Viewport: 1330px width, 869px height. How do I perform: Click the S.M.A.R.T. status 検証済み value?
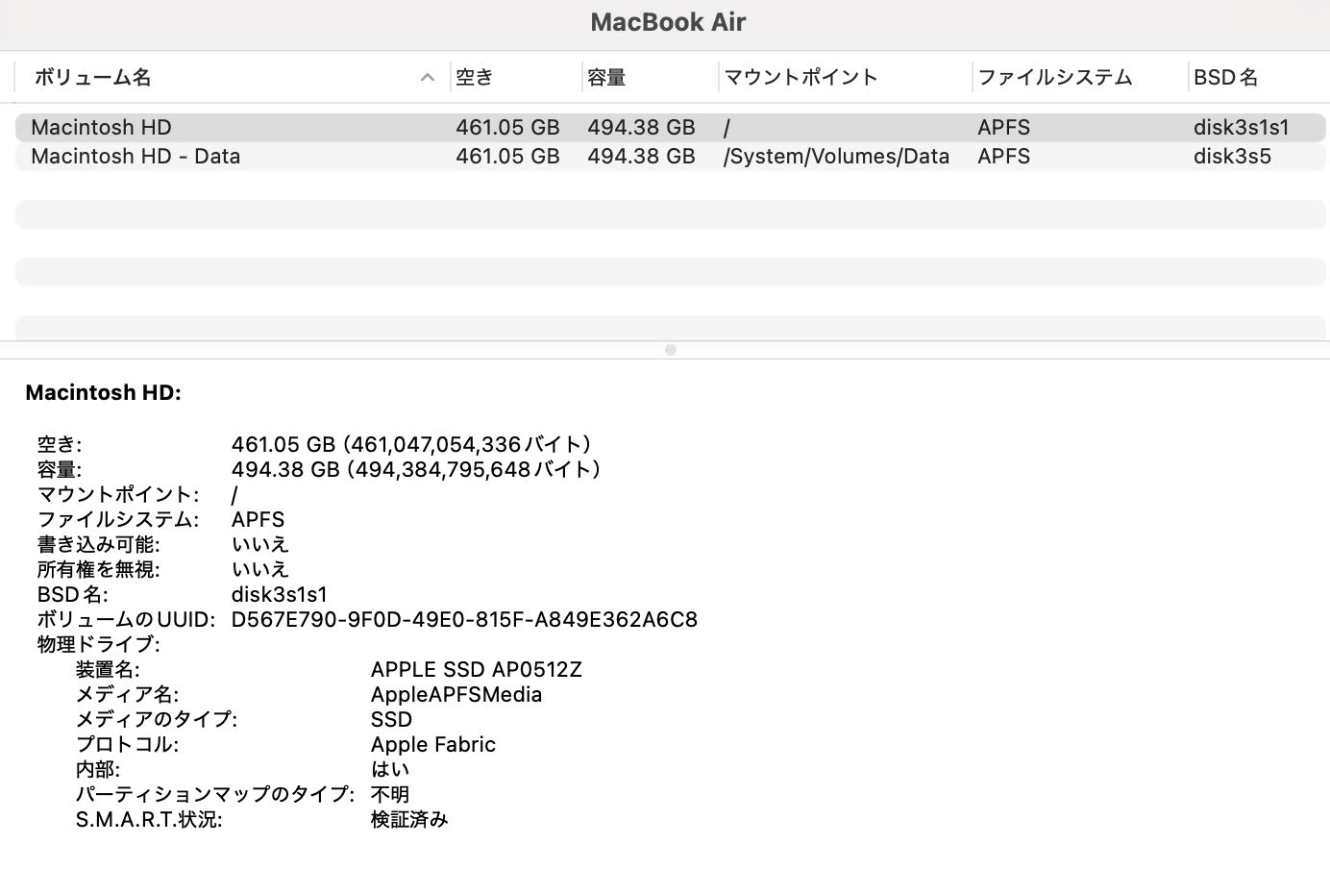coord(409,819)
